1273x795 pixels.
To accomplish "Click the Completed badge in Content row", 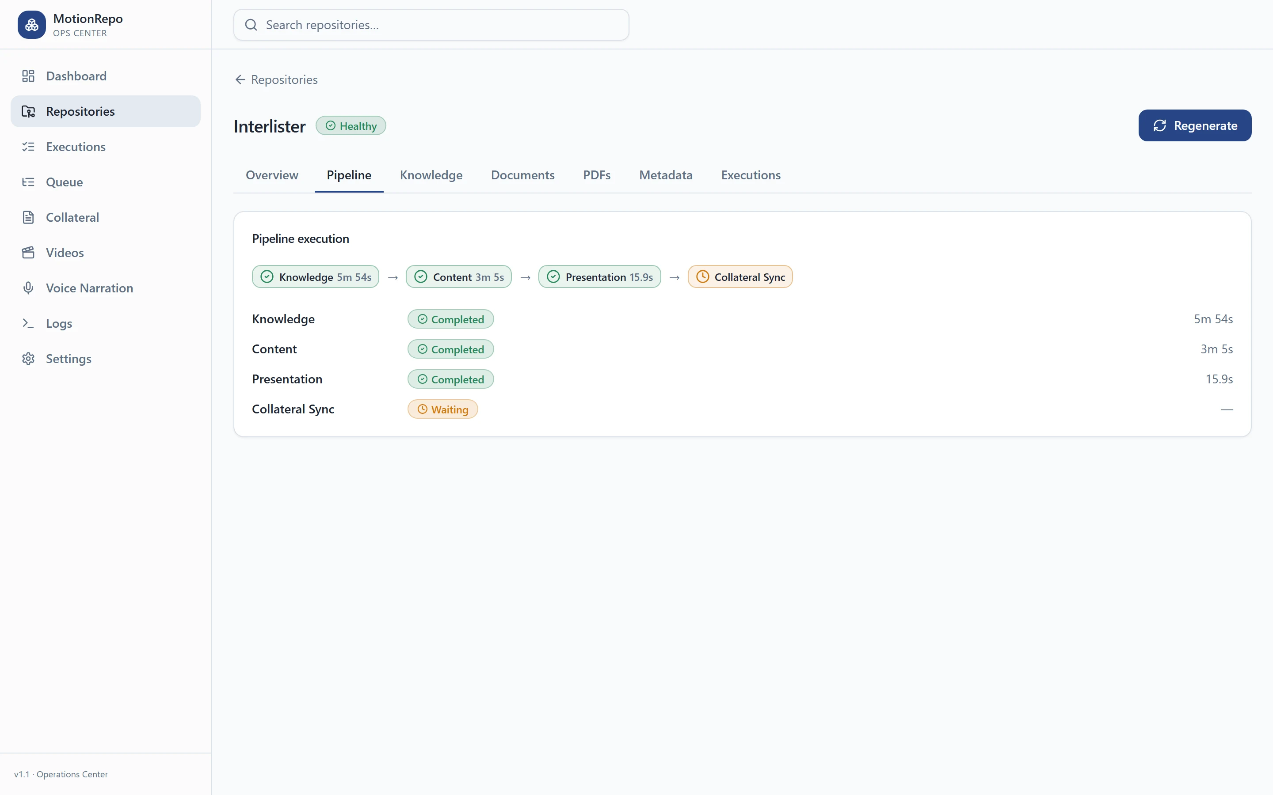I will coord(450,349).
